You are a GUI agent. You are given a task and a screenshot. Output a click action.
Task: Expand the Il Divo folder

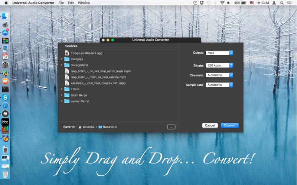pyautogui.click(x=62, y=89)
